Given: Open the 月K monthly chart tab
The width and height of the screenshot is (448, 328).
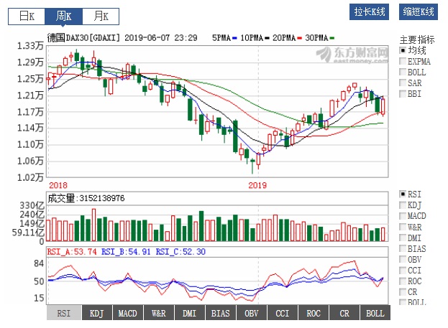Looking at the screenshot, I should tap(96, 15).
